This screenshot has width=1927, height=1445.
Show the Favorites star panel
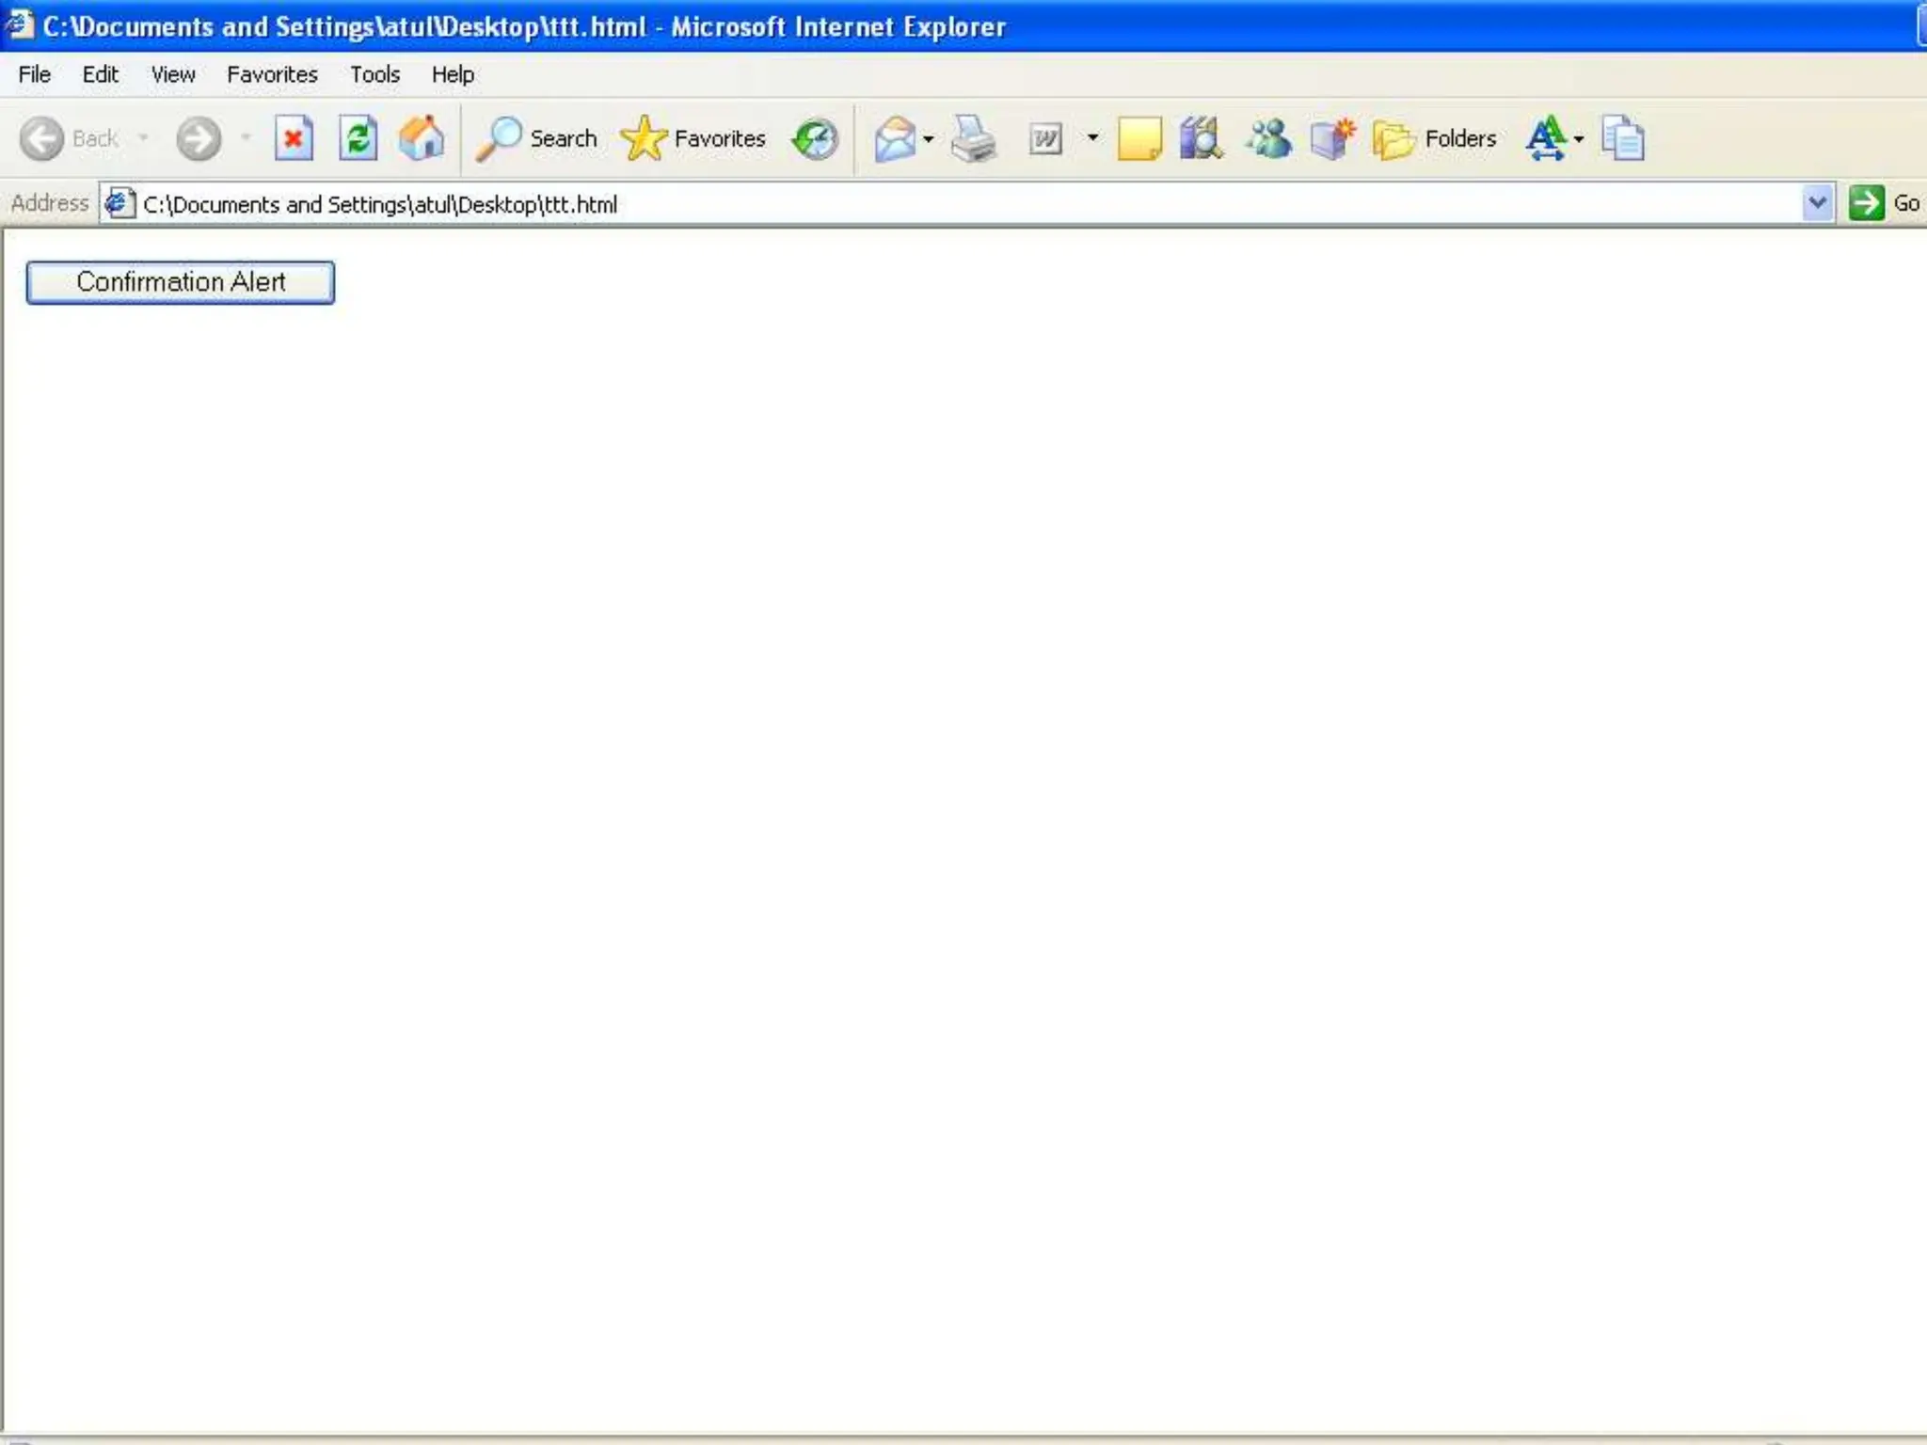(693, 139)
